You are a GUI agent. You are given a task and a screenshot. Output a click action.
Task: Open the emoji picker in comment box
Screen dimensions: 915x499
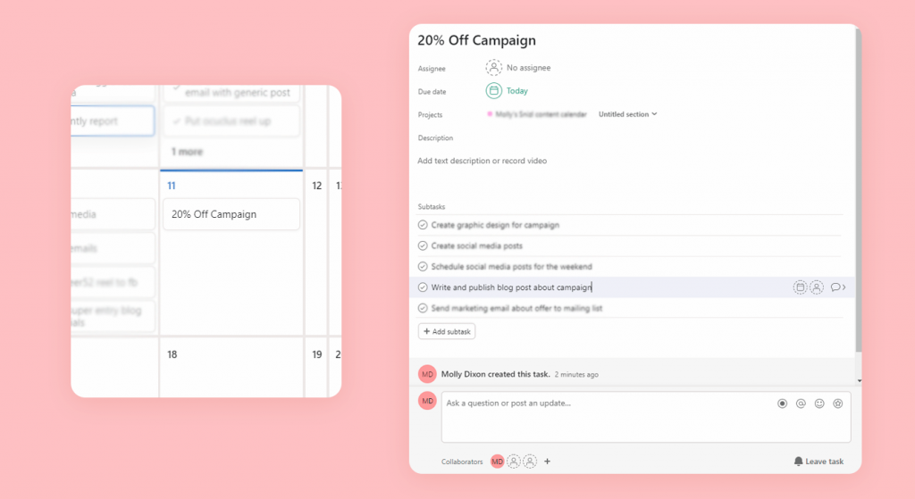[819, 403]
